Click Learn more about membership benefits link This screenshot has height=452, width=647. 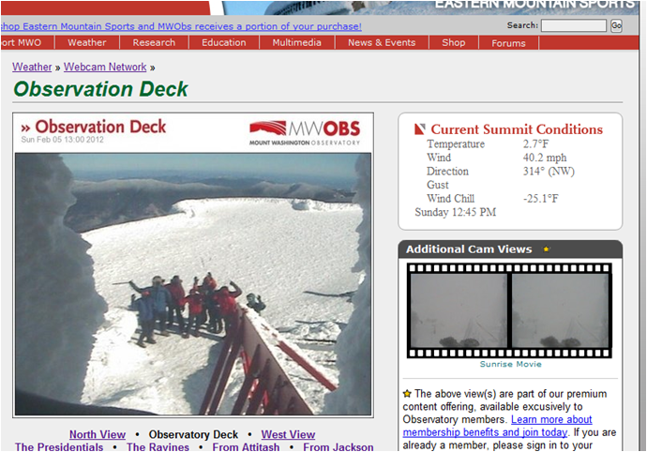click(x=498, y=426)
